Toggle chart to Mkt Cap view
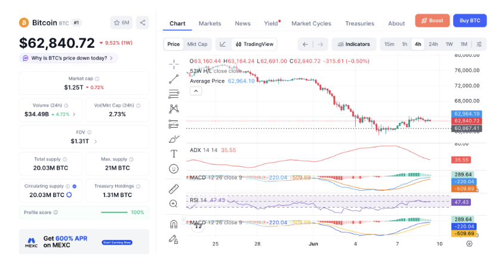Image resolution: width=493 pixels, height=266 pixels. pyautogui.click(x=197, y=44)
